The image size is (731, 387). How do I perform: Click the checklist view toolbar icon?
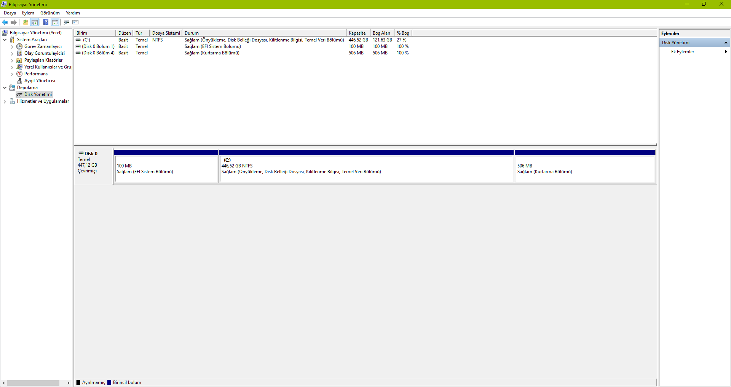point(75,22)
